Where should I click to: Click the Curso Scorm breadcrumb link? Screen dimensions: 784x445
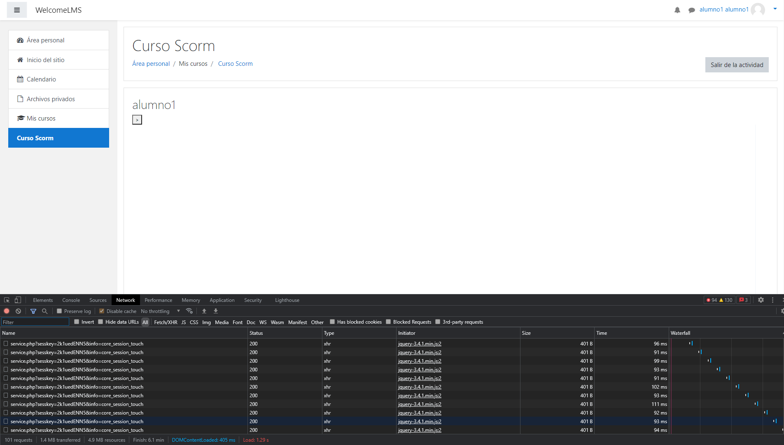point(235,64)
